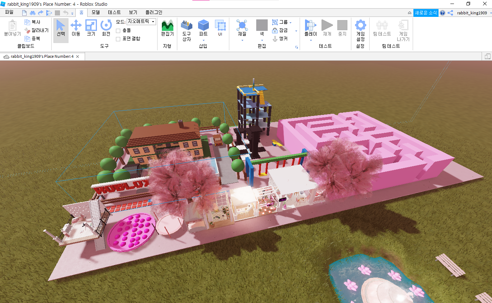Activate the 이동 (Move) tool
Viewport: 492px width, 303px height.
click(76, 28)
